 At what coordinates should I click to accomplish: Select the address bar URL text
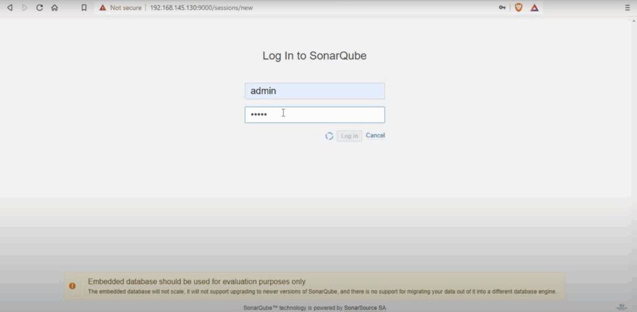click(202, 7)
